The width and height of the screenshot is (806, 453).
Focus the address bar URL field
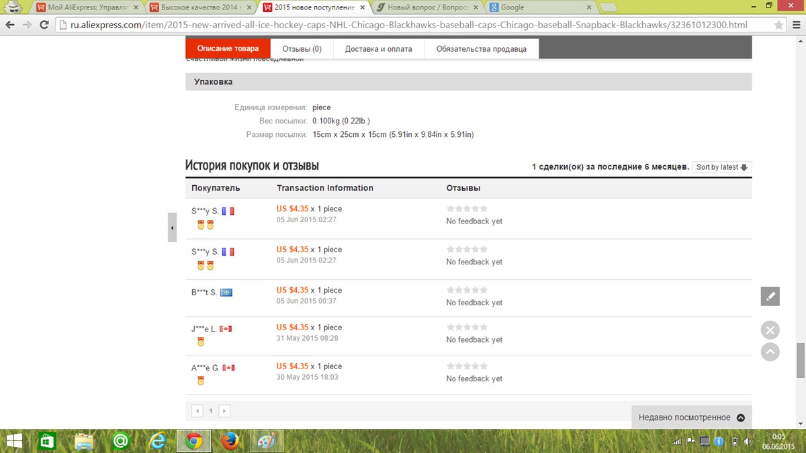coord(420,25)
